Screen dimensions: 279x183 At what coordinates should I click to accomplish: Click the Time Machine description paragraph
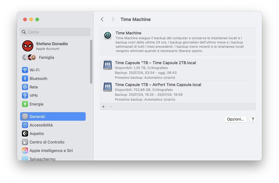click(180, 44)
